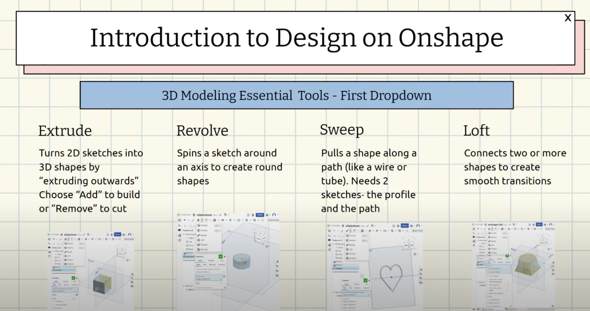Screen dimensions: 590x311
Task: Click the heart-shaped sweep path sketch
Action: [x=391, y=278]
